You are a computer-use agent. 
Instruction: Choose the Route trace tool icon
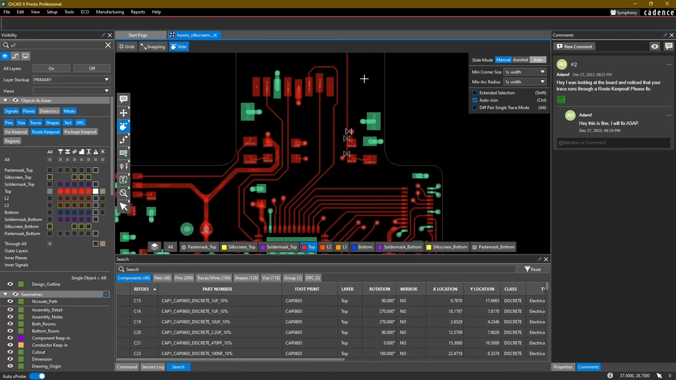coord(123,139)
